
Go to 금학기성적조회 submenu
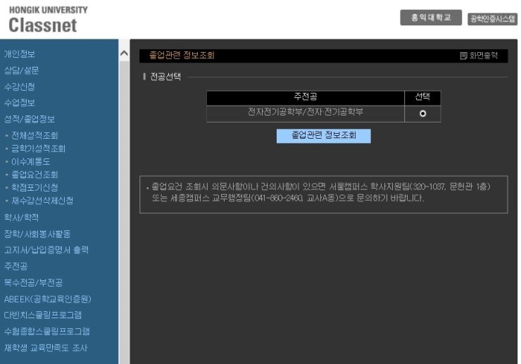38,149
